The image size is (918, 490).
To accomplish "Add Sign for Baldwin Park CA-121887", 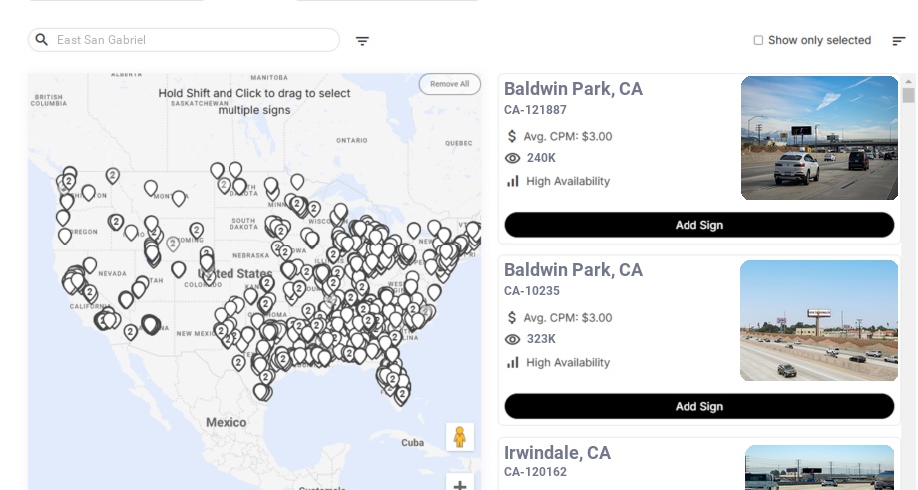I will [698, 225].
